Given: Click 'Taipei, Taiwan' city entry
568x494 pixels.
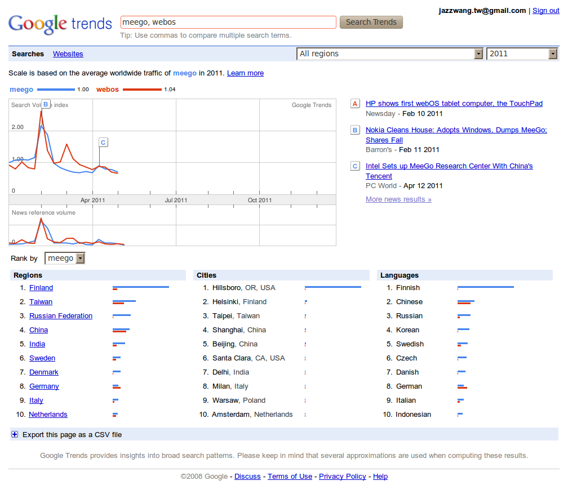Looking at the screenshot, I should point(236,316).
